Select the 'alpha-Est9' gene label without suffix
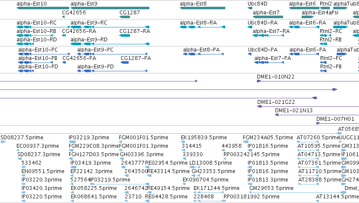359x203 pixels. [84, 4]
